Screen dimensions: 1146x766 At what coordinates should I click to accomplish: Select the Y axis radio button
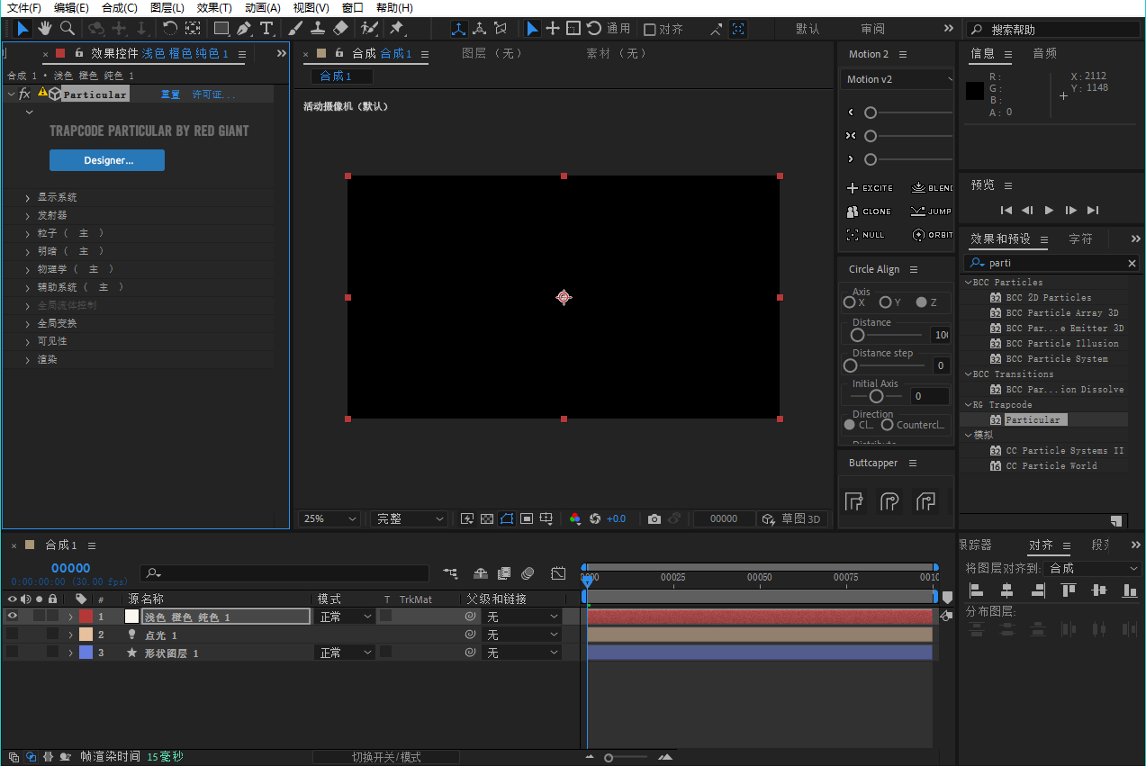point(885,302)
